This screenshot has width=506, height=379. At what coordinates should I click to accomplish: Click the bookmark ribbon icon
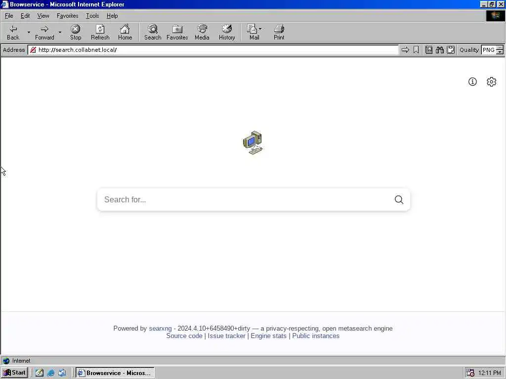(416, 50)
